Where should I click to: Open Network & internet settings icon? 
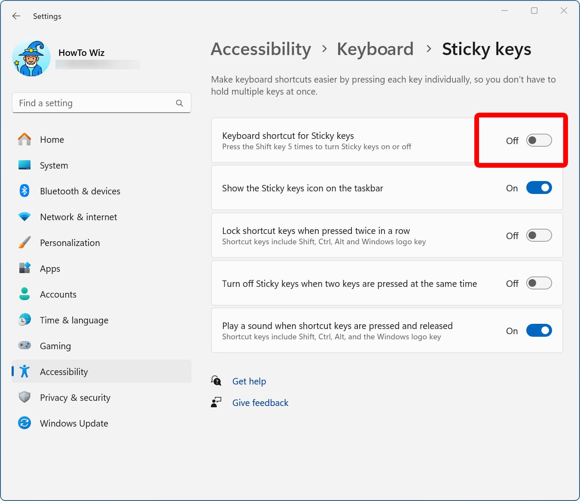(x=24, y=217)
